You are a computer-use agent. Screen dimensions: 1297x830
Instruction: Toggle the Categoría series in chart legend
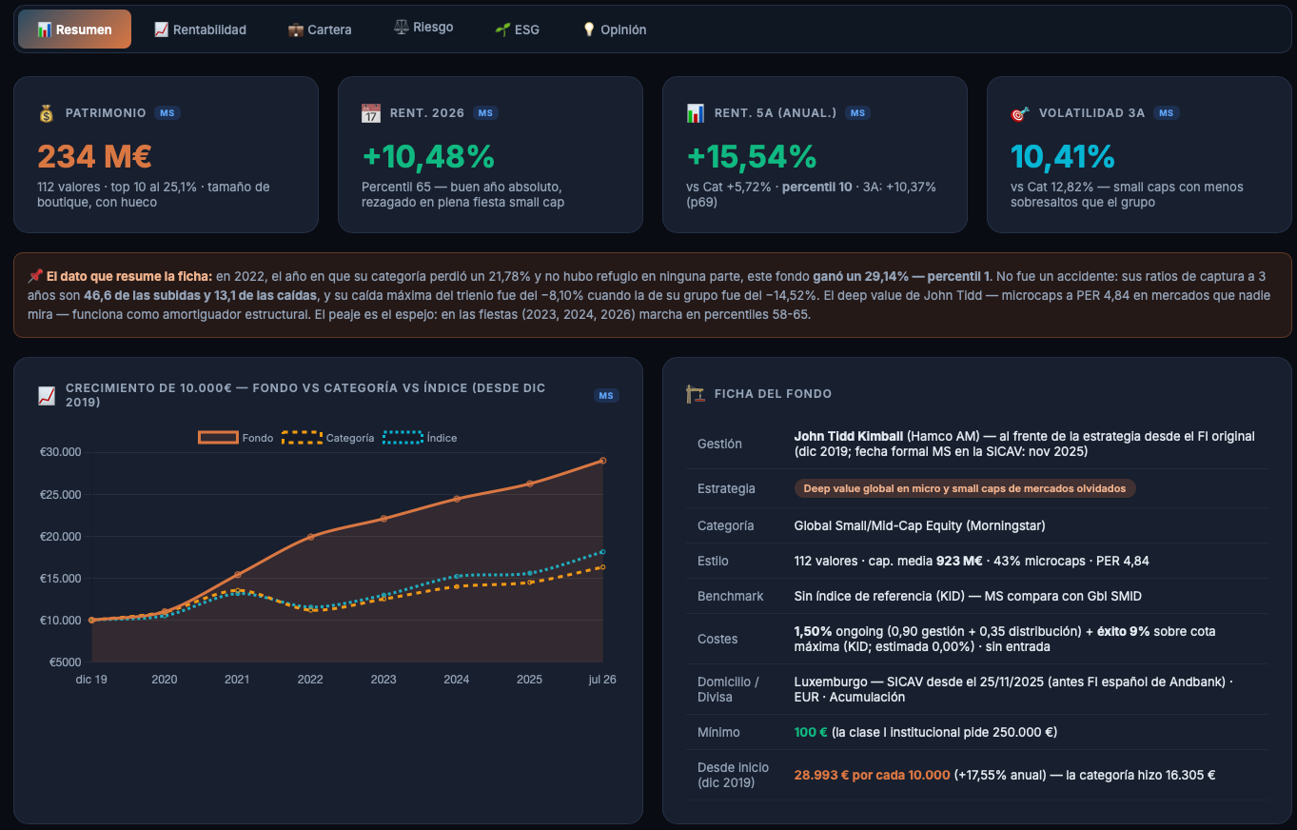(327, 438)
